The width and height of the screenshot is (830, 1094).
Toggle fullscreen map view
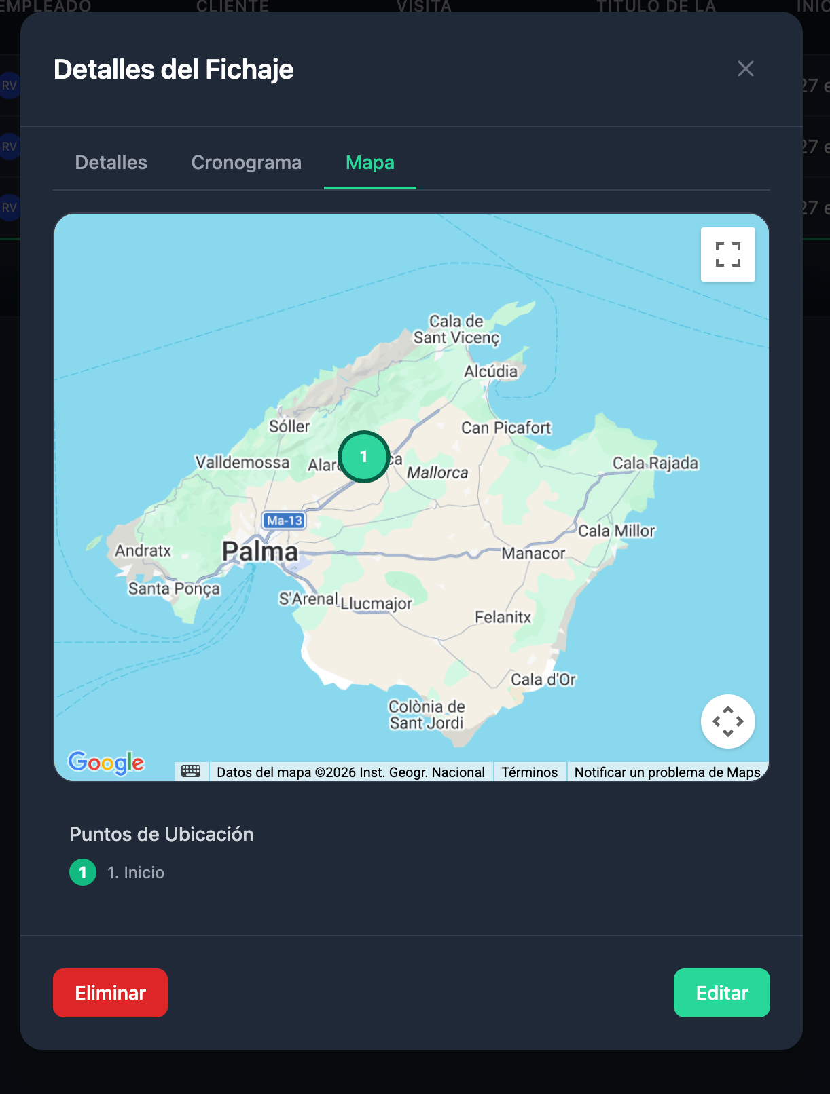(x=727, y=254)
